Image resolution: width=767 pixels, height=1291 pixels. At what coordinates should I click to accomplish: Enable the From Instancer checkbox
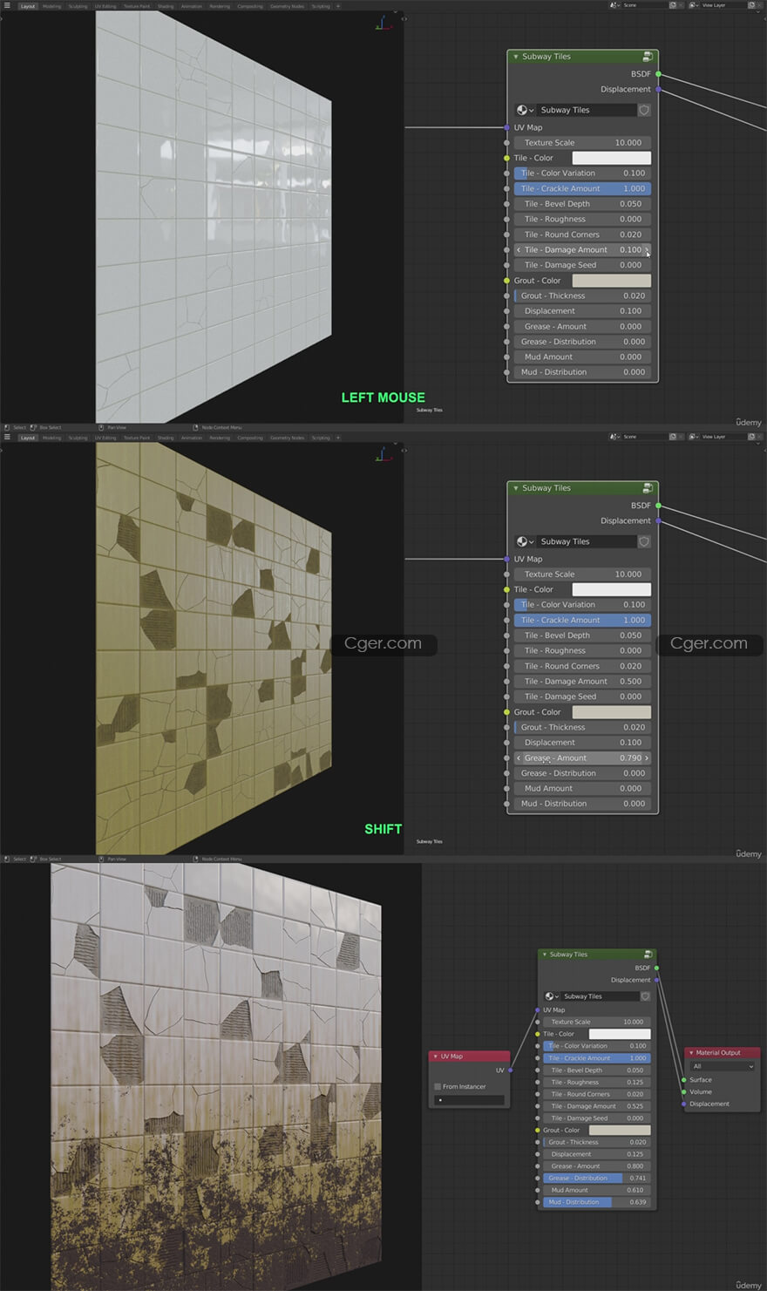[438, 1087]
